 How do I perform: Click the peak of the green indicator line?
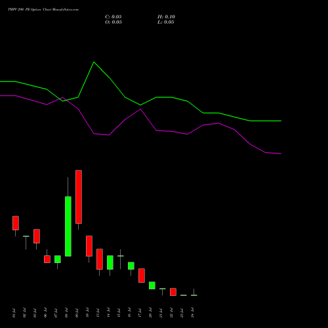94,62
